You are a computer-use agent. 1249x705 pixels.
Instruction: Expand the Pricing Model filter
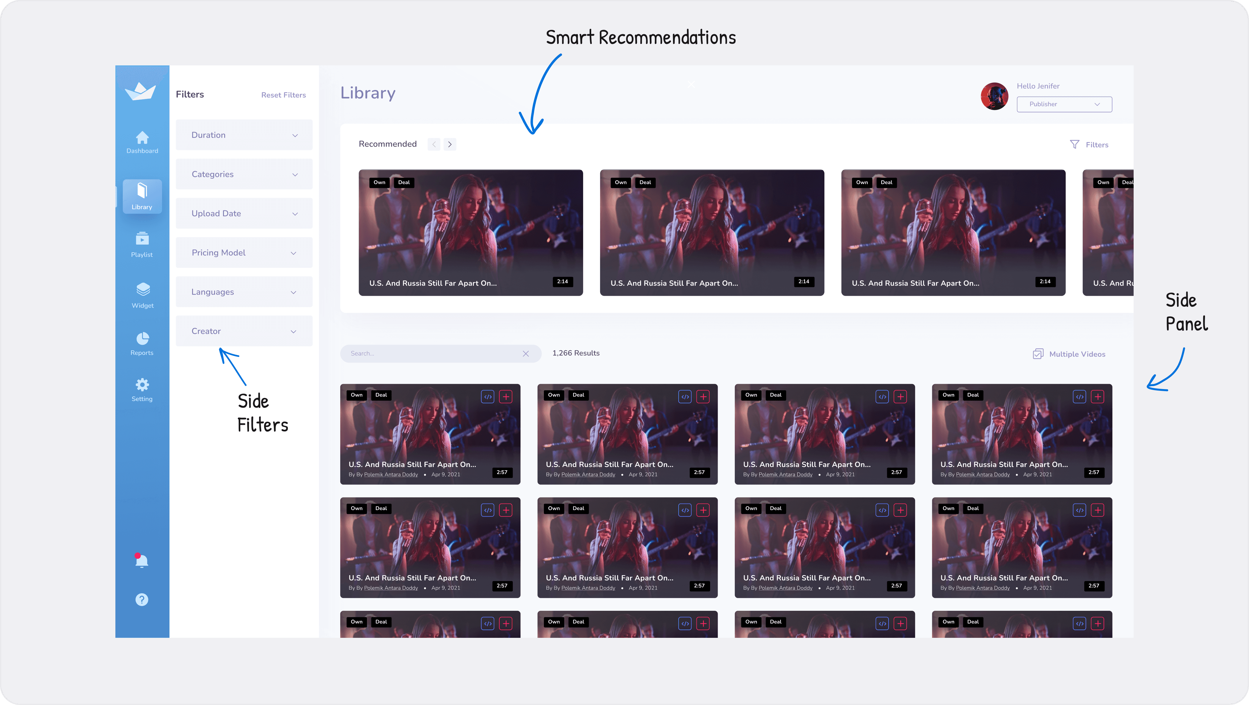click(244, 253)
